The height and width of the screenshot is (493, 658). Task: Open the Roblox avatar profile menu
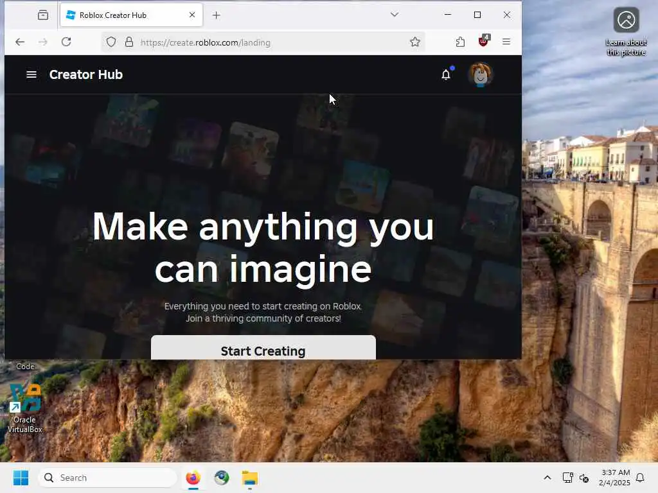point(480,74)
